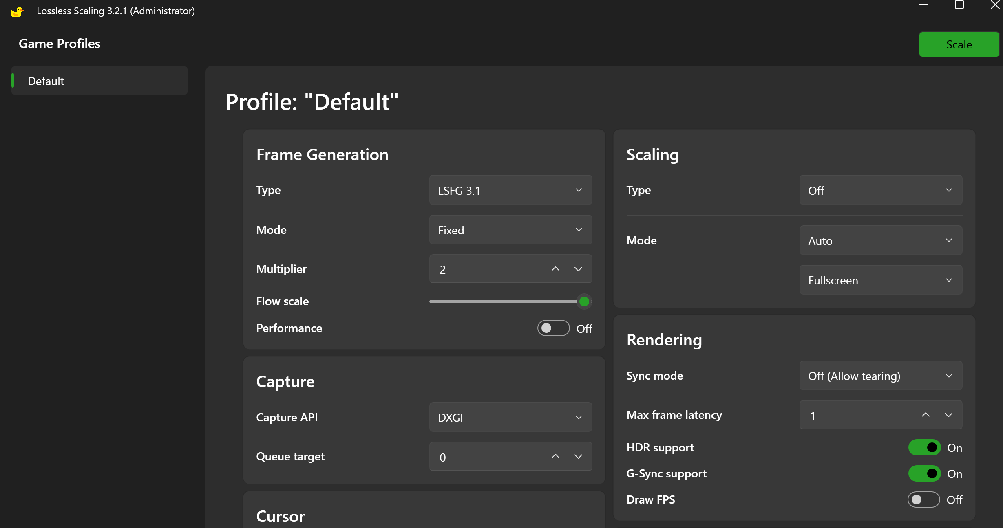
Task: Decrease the Multiplier with the down arrow
Action: pos(578,269)
